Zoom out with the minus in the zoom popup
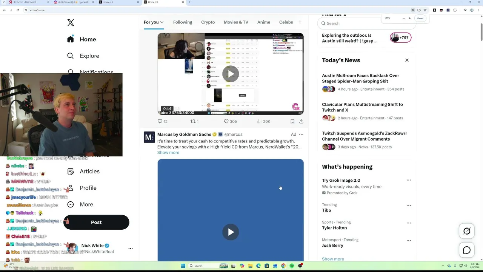Viewport: 483px width, 272px height. click(404, 18)
